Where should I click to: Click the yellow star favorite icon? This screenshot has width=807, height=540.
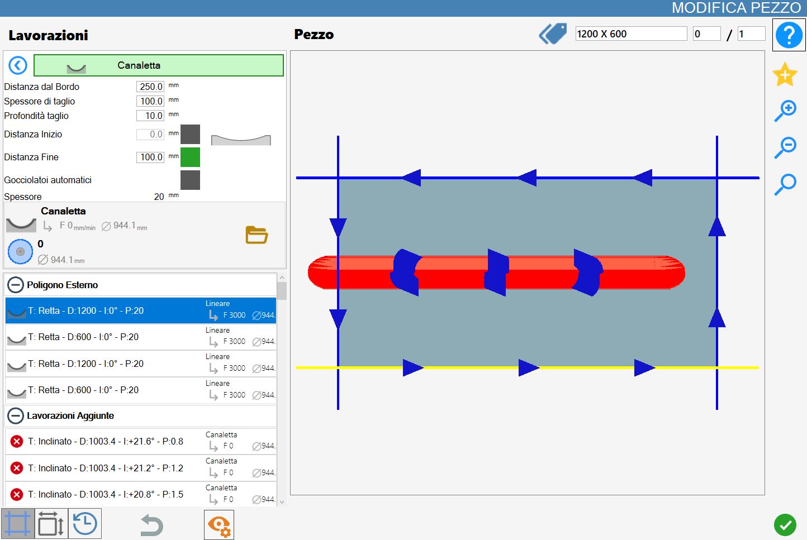pyautogui.click(x=785, y=74)
